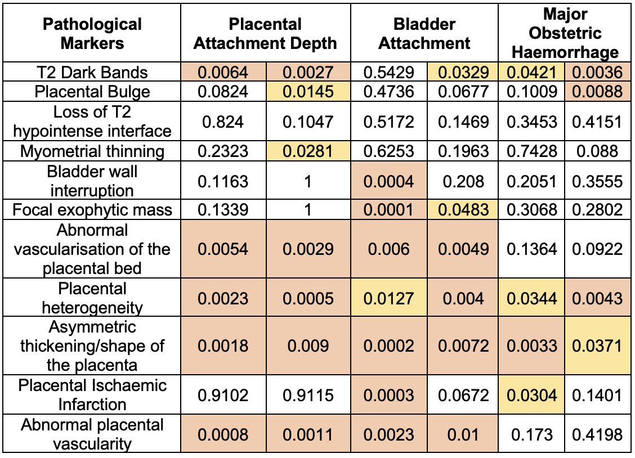This screenshot has height=458, width=635.
Task: Click the 0.4198 value cell
Action: click(597, 434)
